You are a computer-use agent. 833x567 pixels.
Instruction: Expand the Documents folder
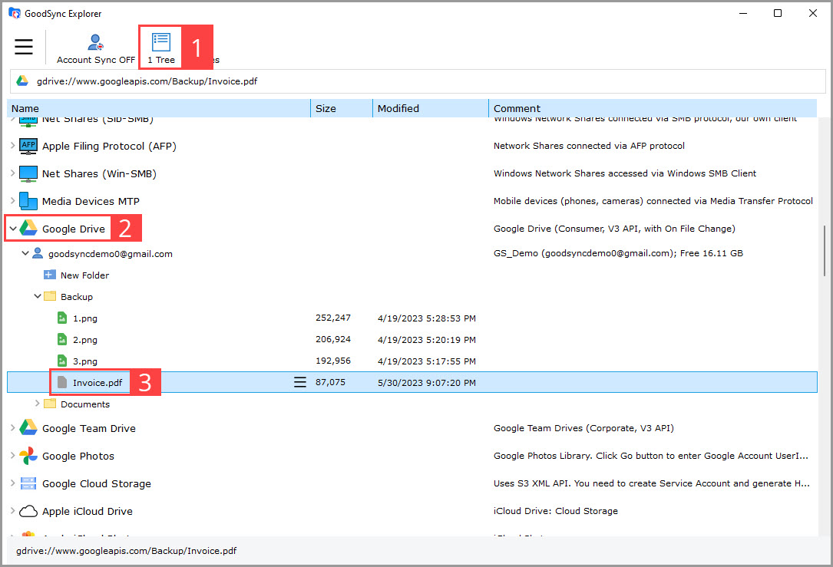pos(37,404)
